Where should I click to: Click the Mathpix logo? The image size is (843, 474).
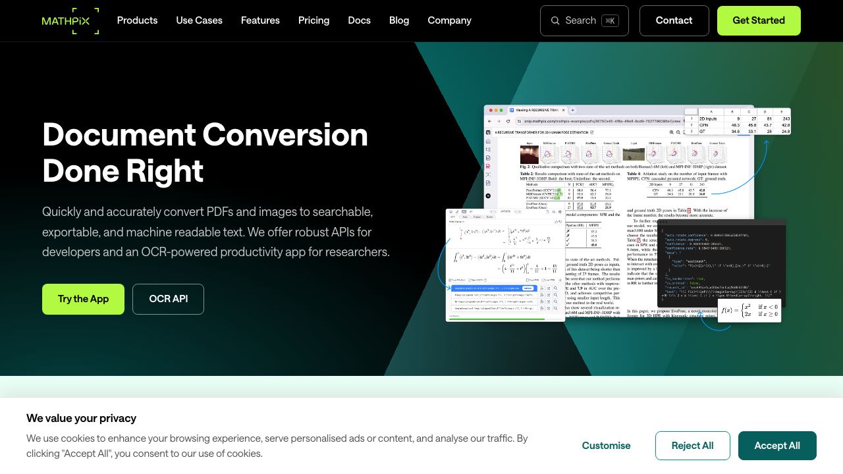pyautogui.click(x=70, y=20)
